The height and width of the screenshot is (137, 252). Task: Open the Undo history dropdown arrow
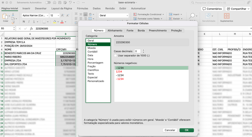click(x=74, y=3)
